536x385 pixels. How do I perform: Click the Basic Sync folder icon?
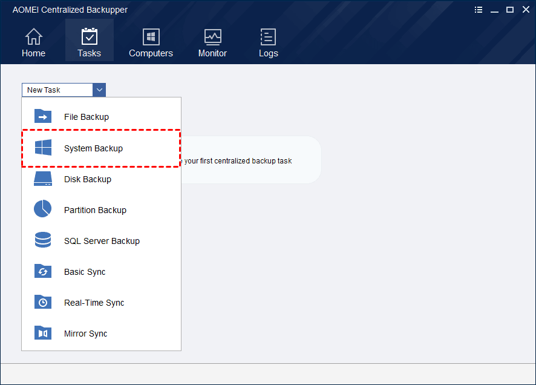coord(43,271)
